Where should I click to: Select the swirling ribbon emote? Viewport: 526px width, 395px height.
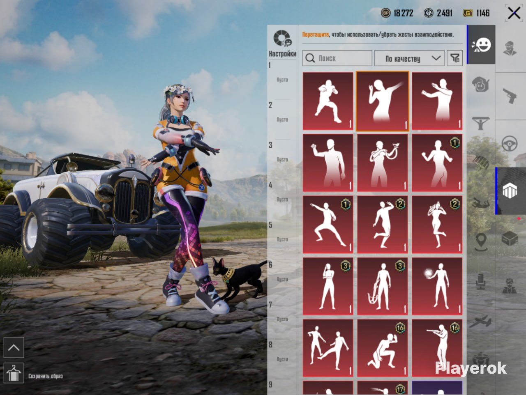coord(383,163)
